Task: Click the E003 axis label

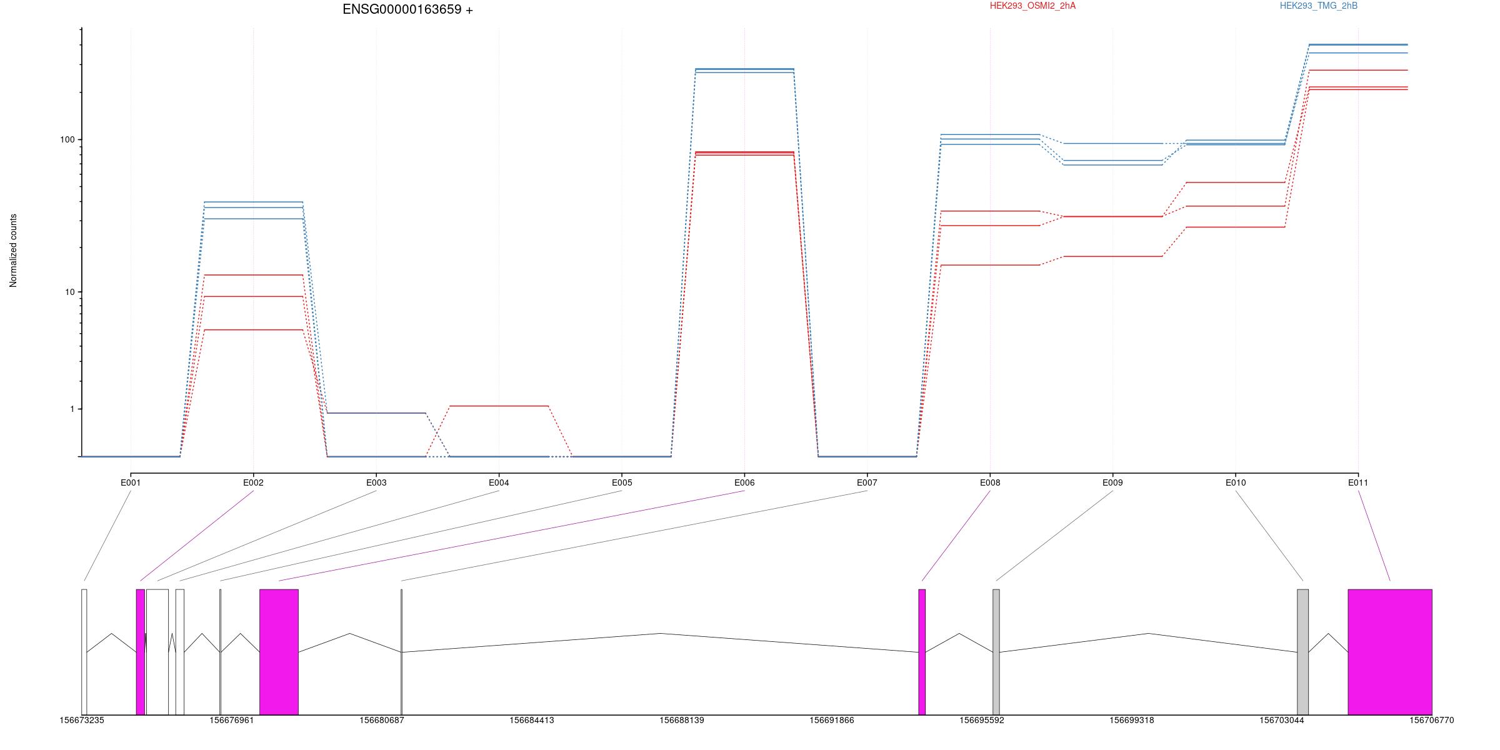Action: [376, 482]
